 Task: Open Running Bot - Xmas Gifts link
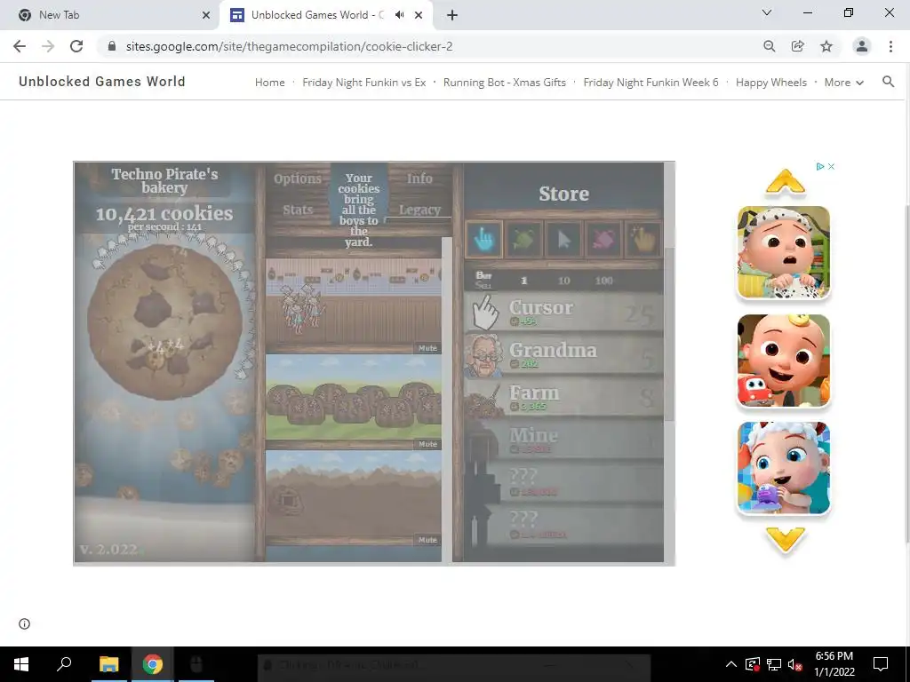click(505, 83)
